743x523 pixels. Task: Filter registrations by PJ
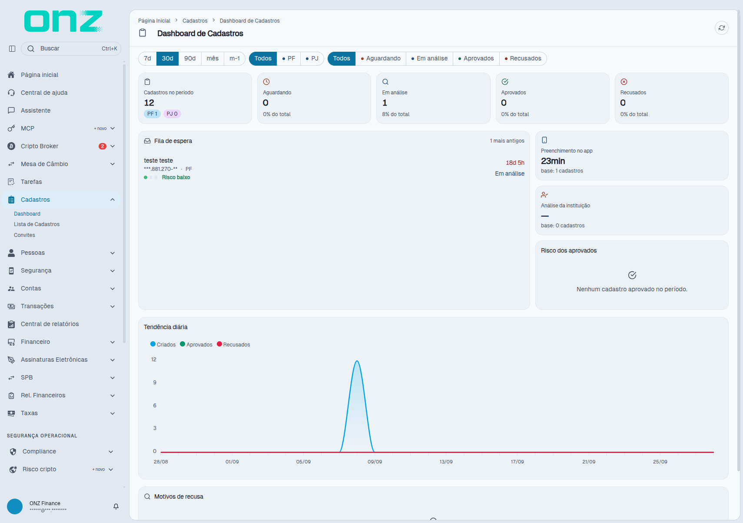click(312, 59)
